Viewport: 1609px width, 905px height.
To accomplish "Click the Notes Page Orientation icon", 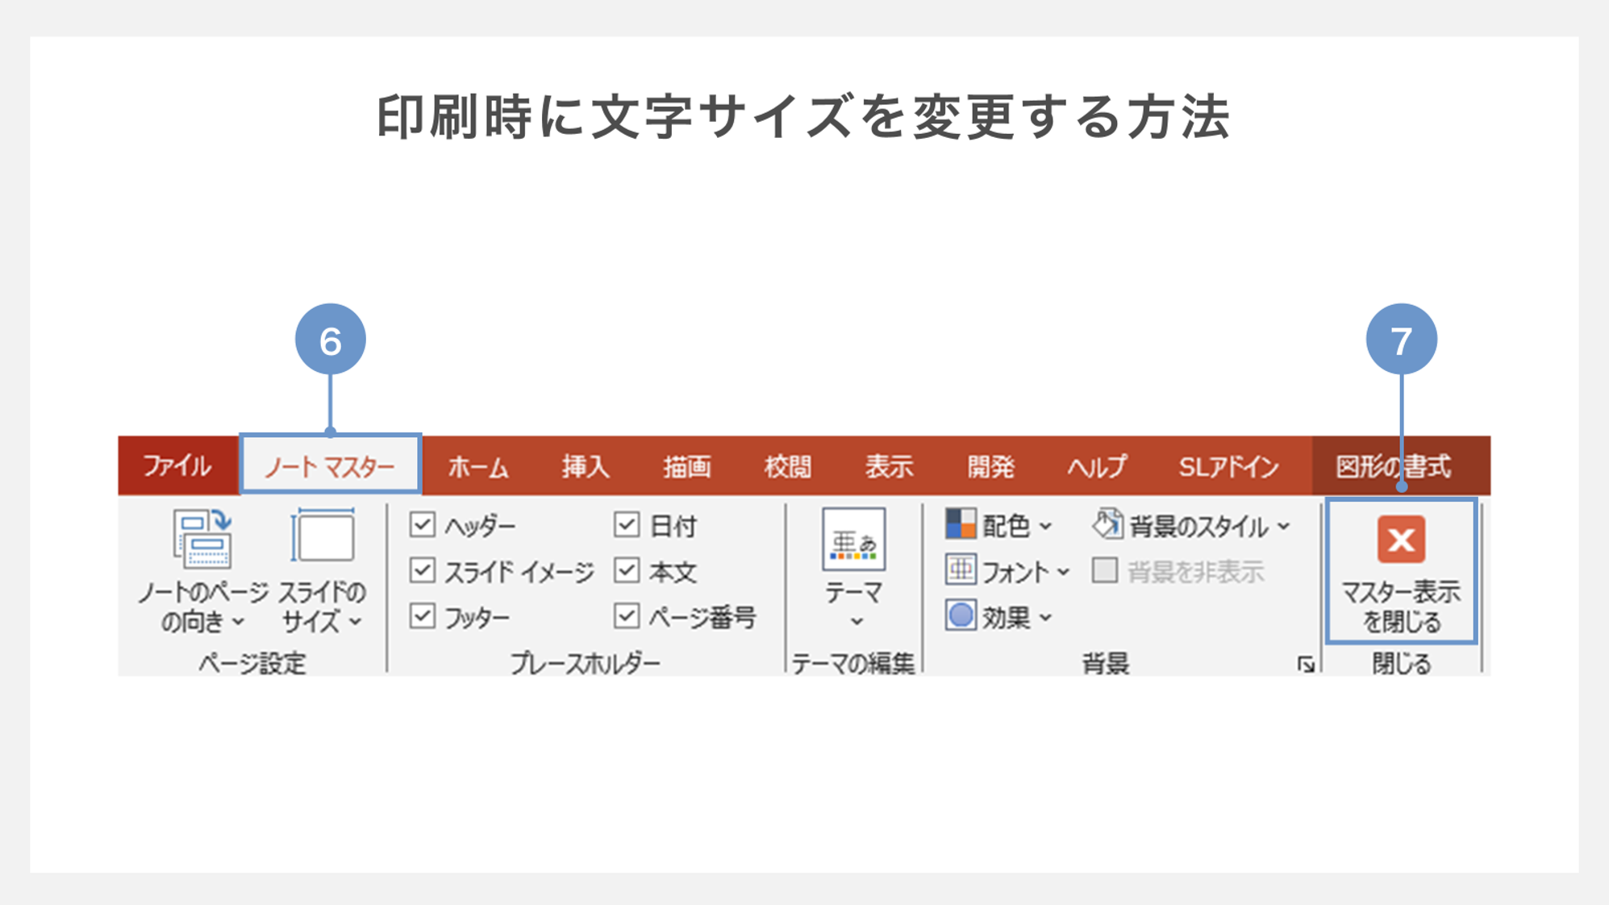I will pyautogui.click(x=202, y=537).
